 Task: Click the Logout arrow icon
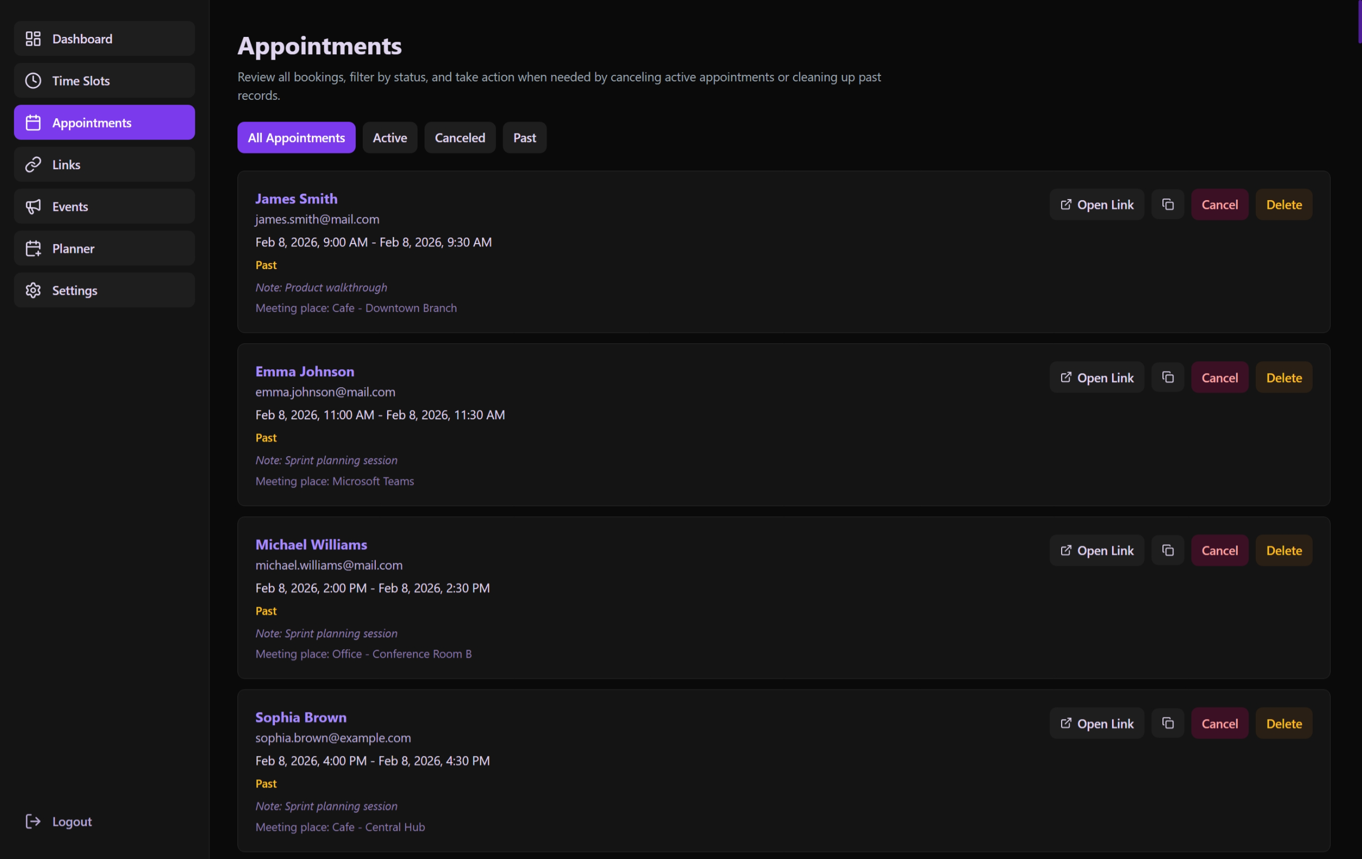click(34, 820)
